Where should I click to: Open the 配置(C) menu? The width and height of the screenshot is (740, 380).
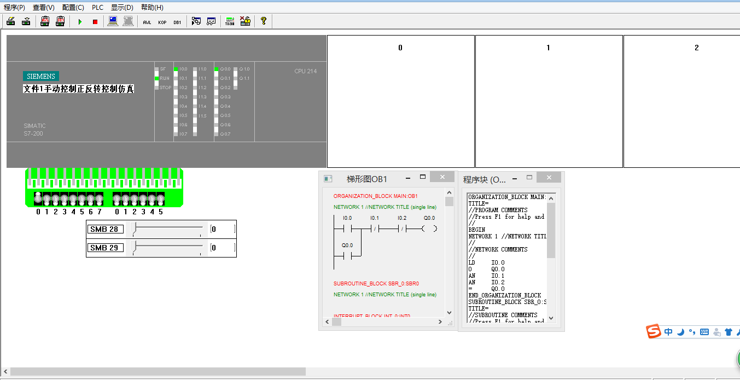[x=73, y=7]
